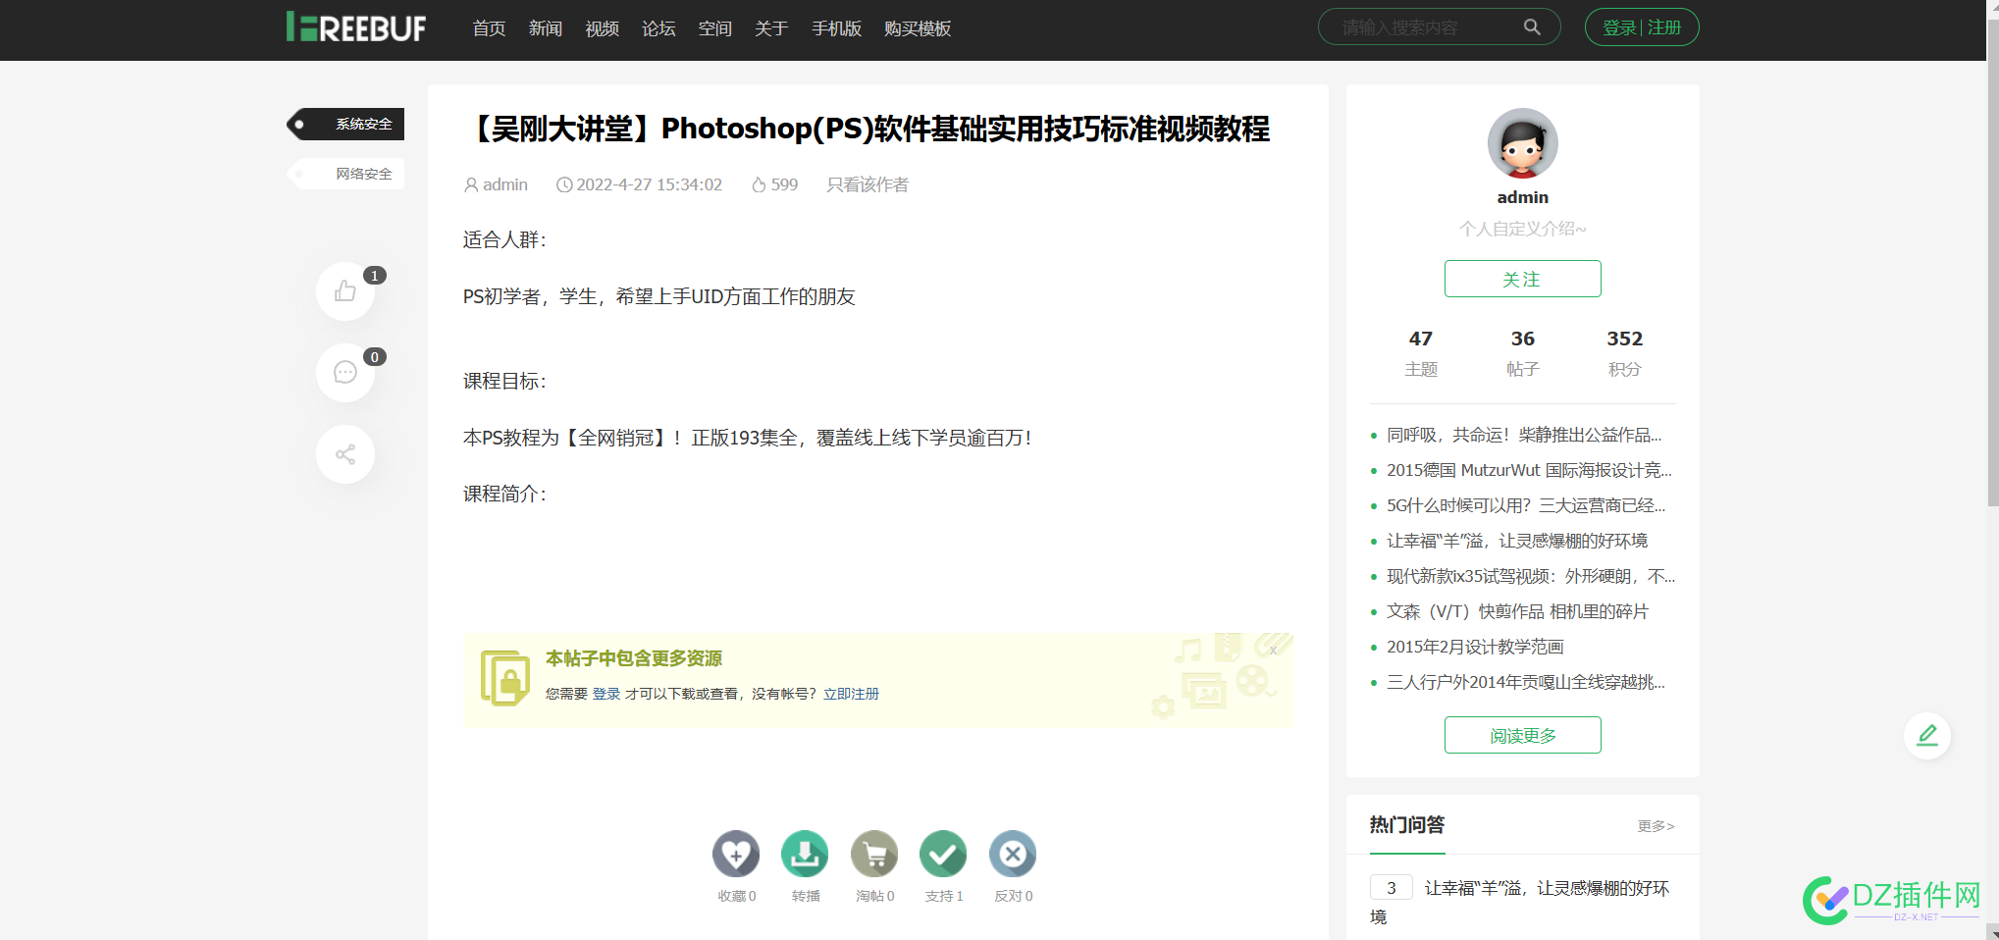Open article 现代新款ix35试驾视频

[1531, 576]
